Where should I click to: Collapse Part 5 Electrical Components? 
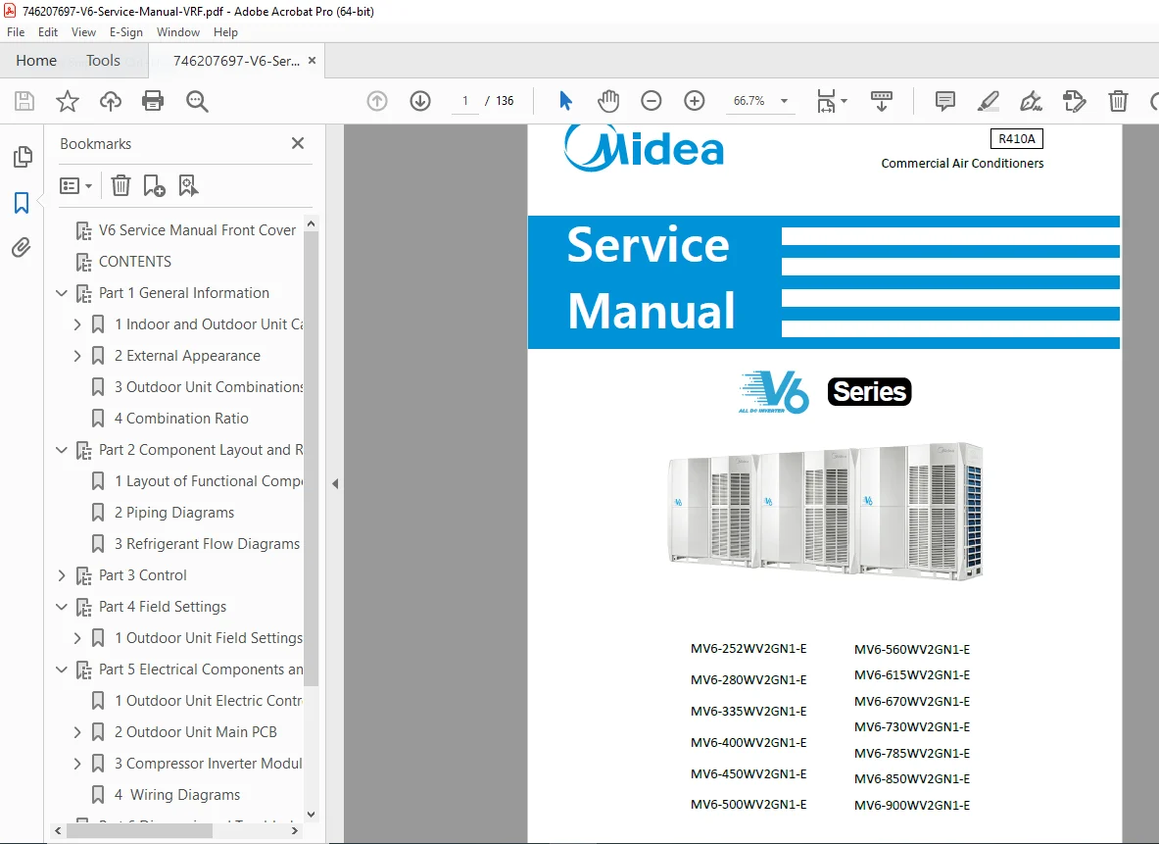pyautogui.click(x=62, y=670)
